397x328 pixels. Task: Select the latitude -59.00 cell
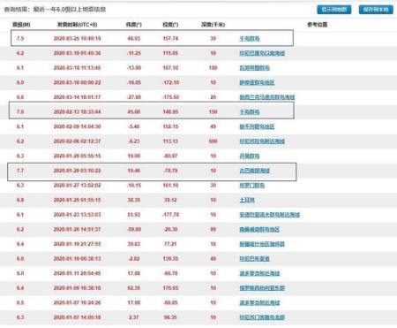134,229
